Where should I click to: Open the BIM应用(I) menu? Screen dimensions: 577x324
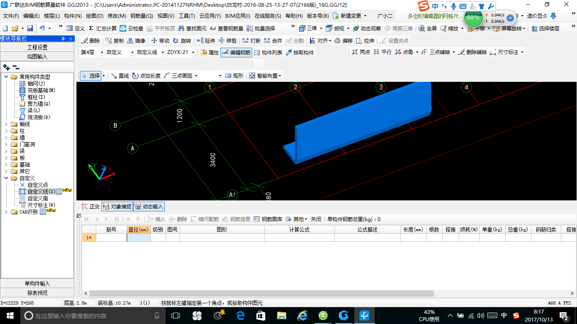238,16
